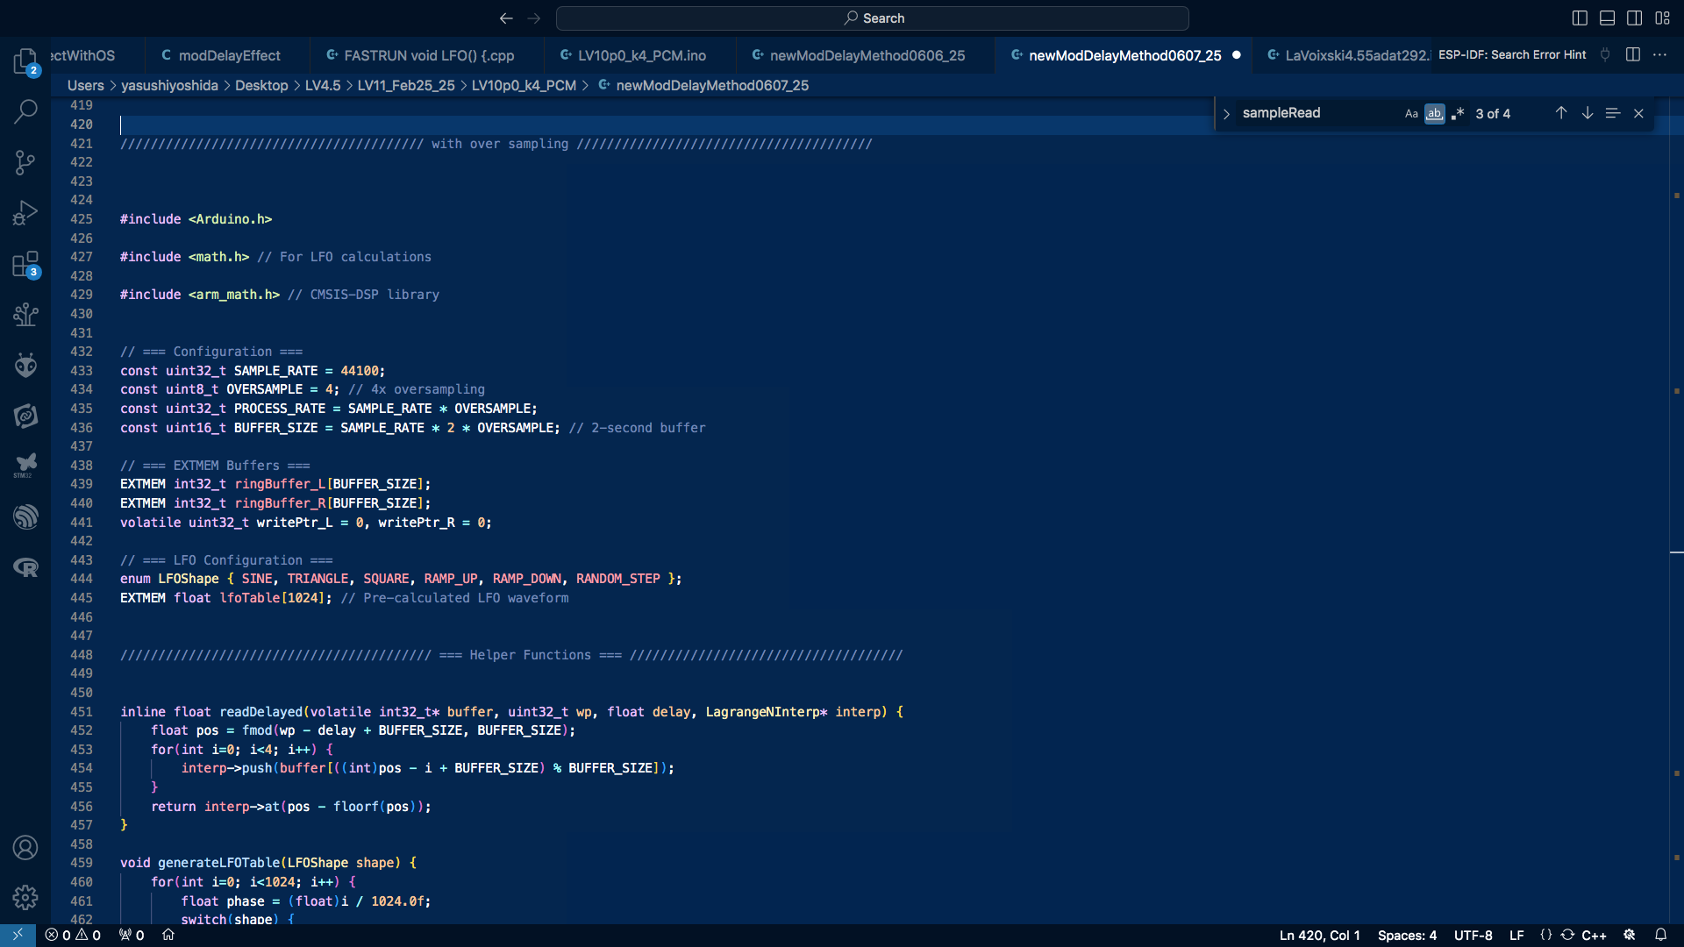Open Run and Debug view
Screen dimensions: 1684x947
(25, 213)
